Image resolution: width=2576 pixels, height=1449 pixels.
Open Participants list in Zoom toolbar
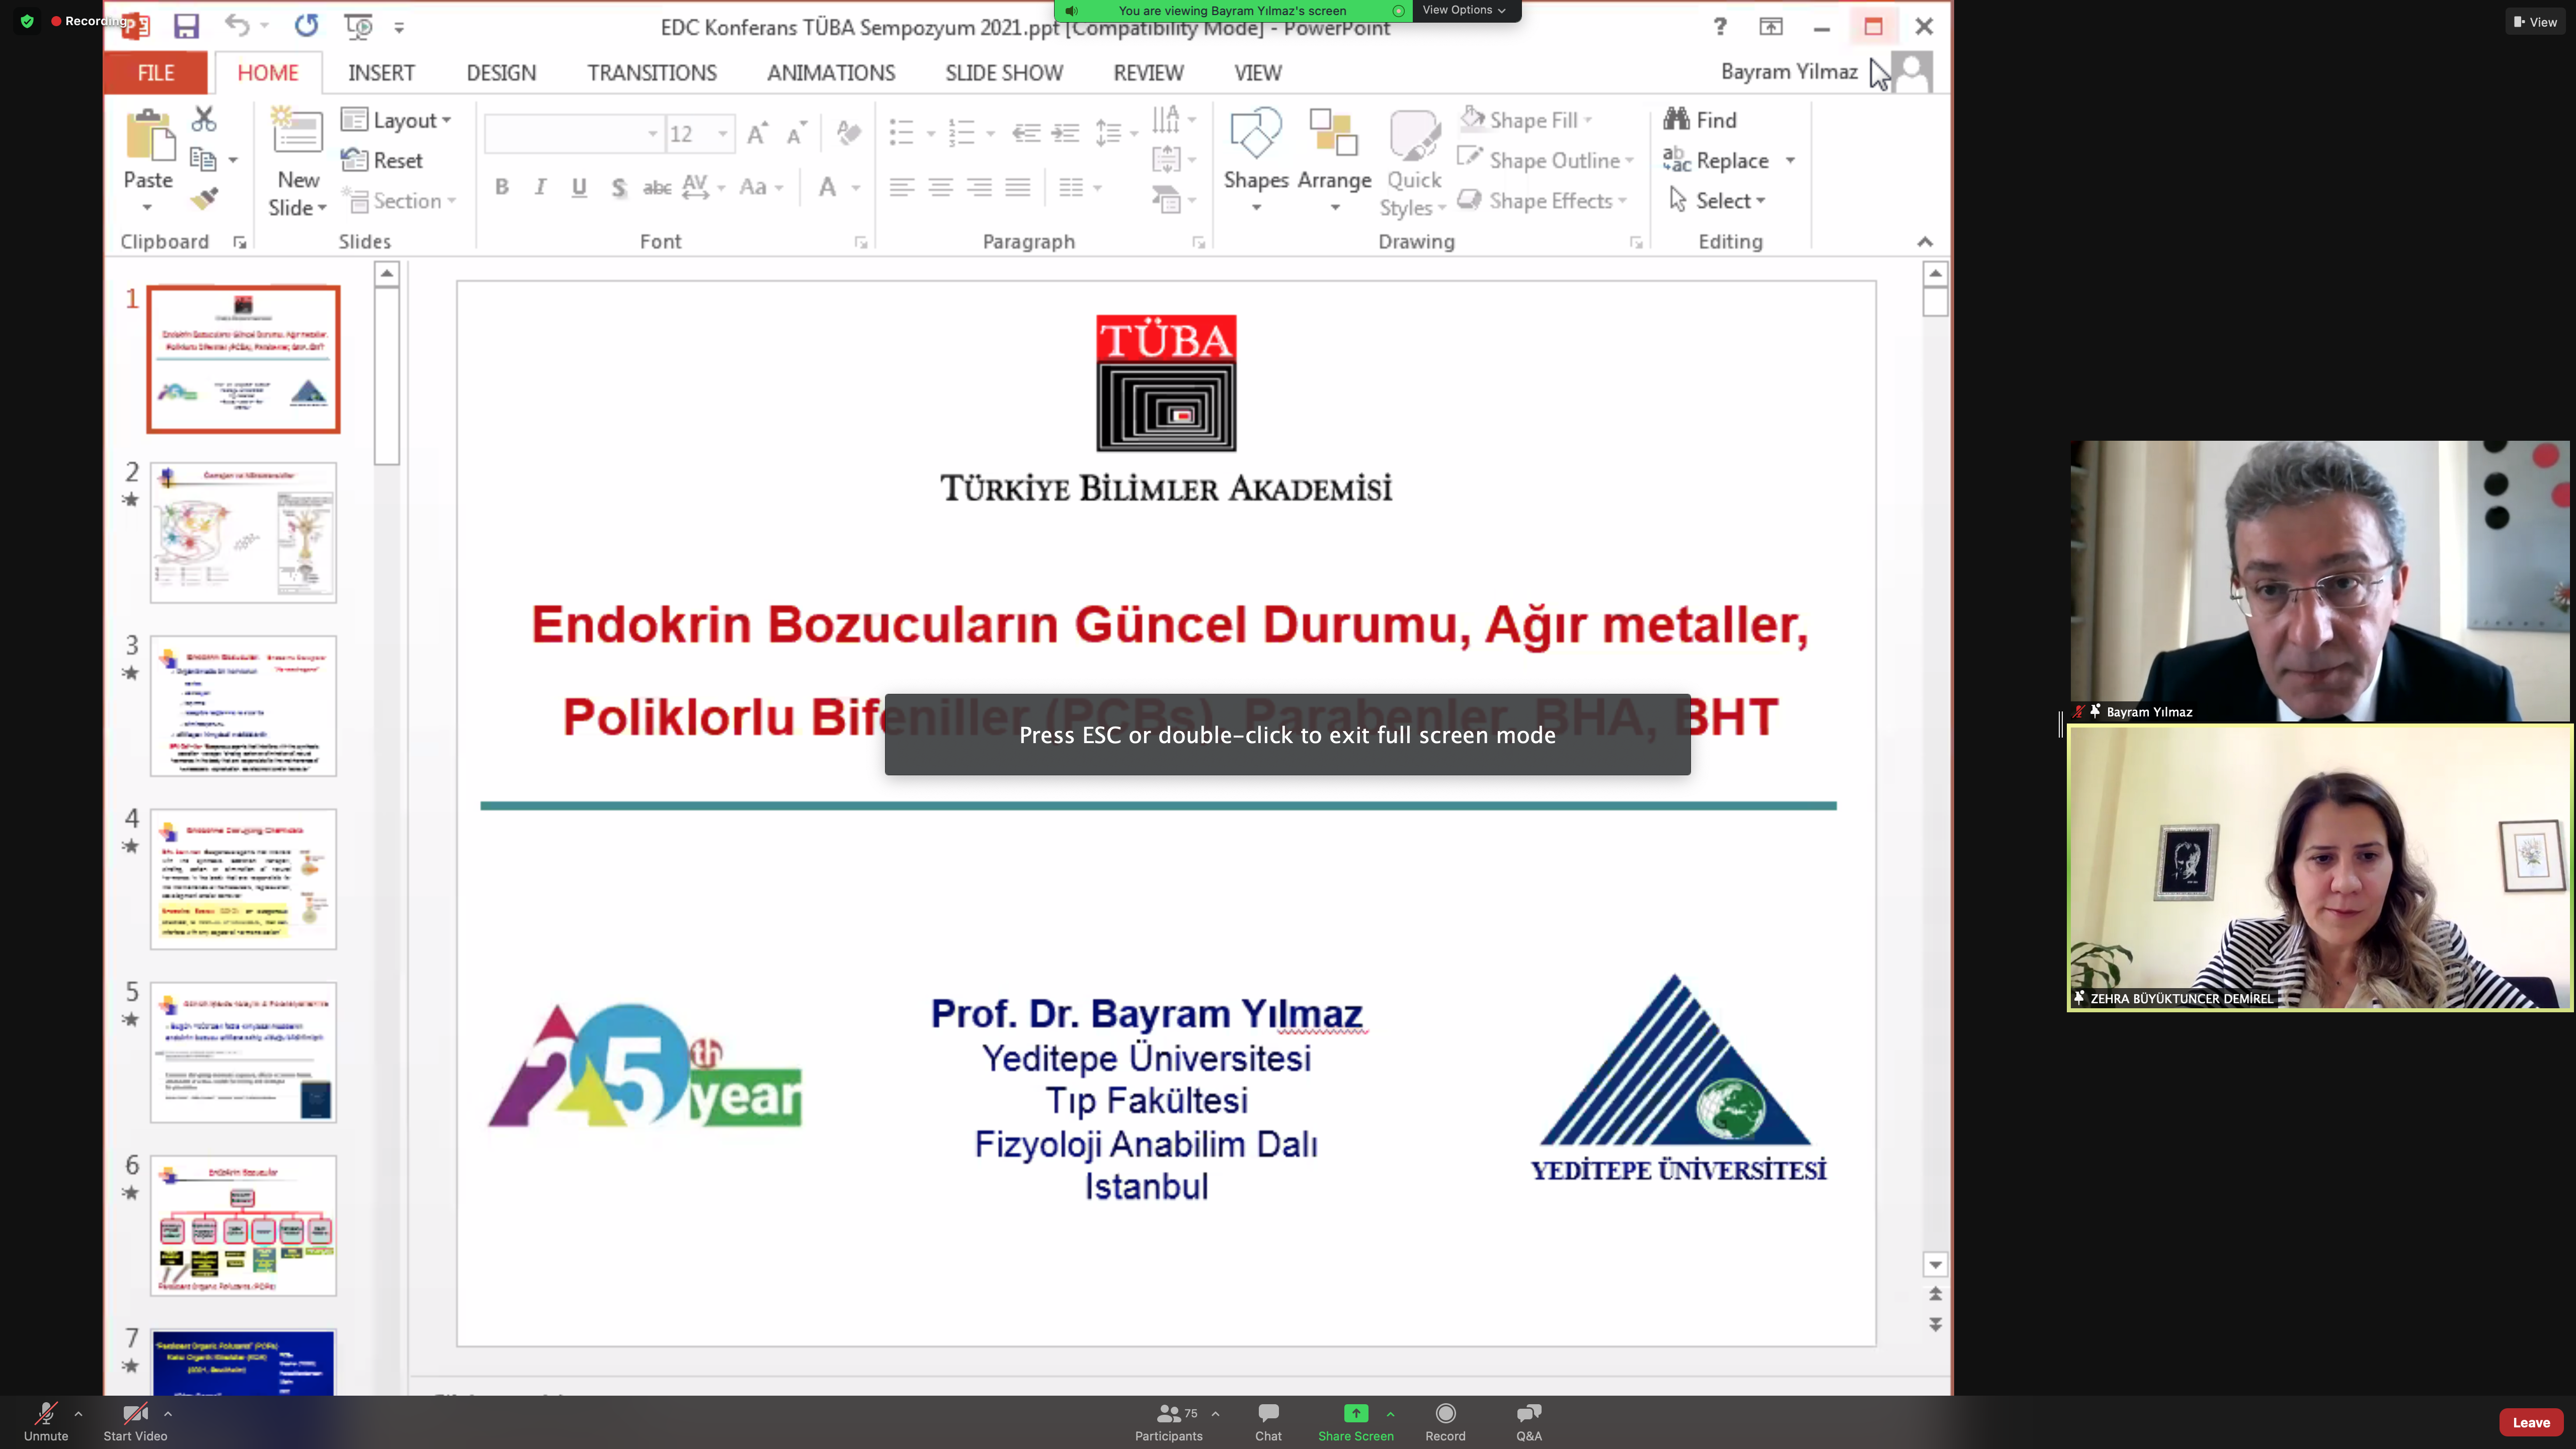pyautogui.click(x=1168, y=1421)
